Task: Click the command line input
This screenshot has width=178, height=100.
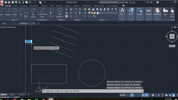Action: coord(93,91)
